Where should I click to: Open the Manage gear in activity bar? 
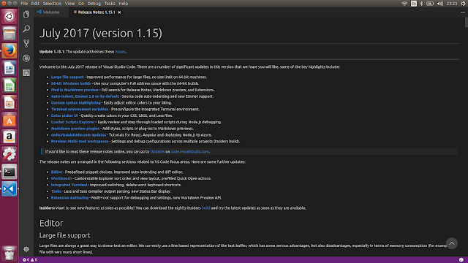pos(26,249)
